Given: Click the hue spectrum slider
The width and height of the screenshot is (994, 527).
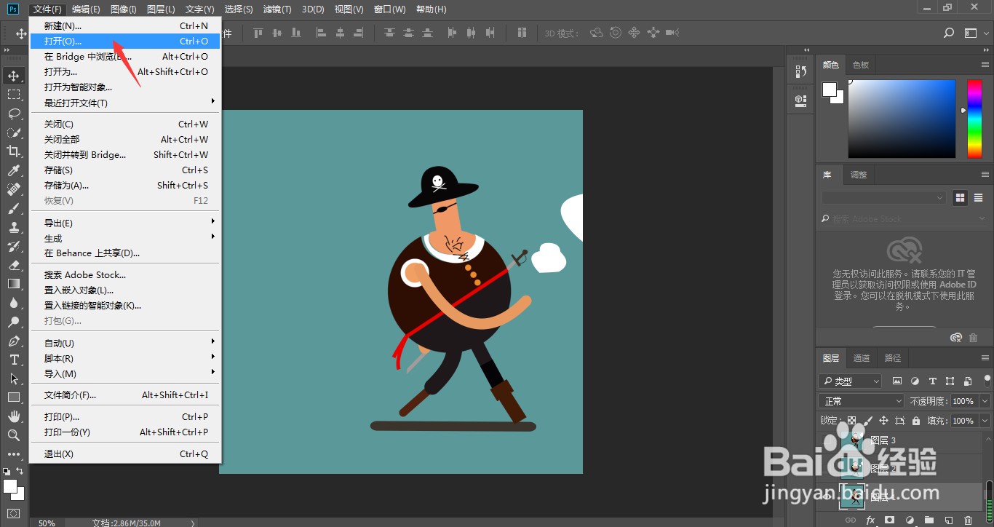Looking at the screenshot, I should (974, 119).
